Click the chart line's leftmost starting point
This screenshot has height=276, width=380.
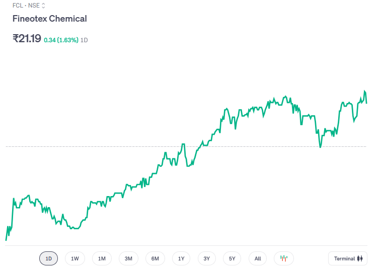6,240
